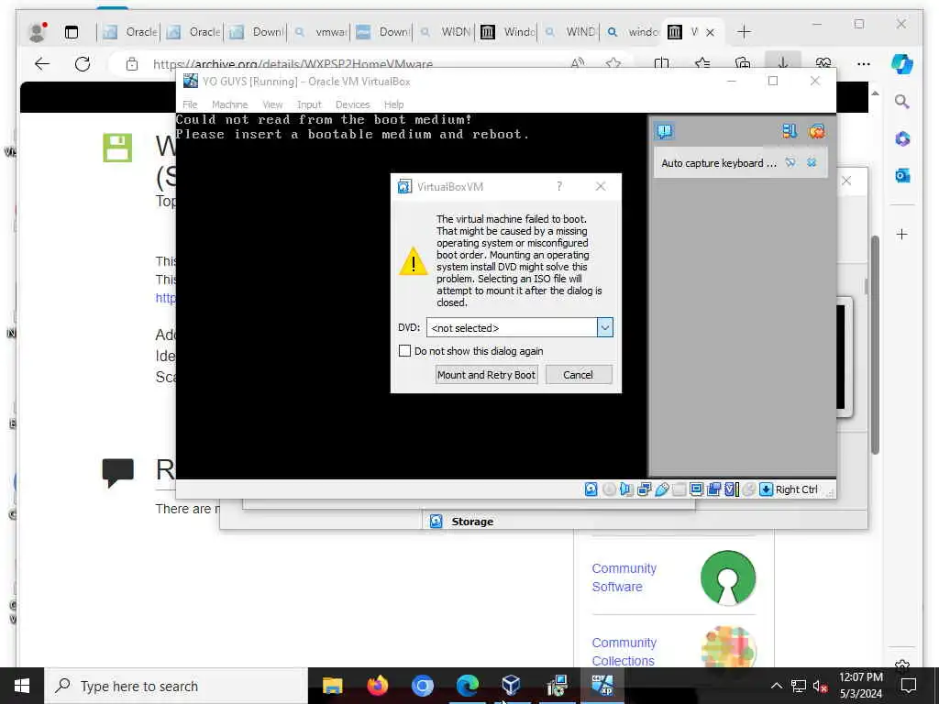The width and height of the screenshot is (939, 704).
Task: Tick 'Do not show this dialog again' checkbox
Action: coord(404,351)
